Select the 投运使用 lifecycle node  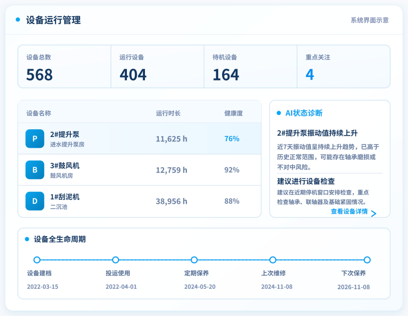click(x=116, y=260)
